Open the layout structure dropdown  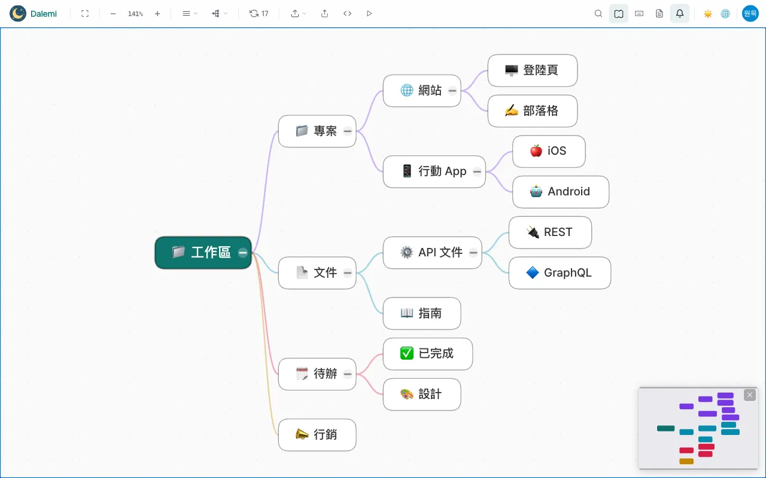(x=220, y=13)
